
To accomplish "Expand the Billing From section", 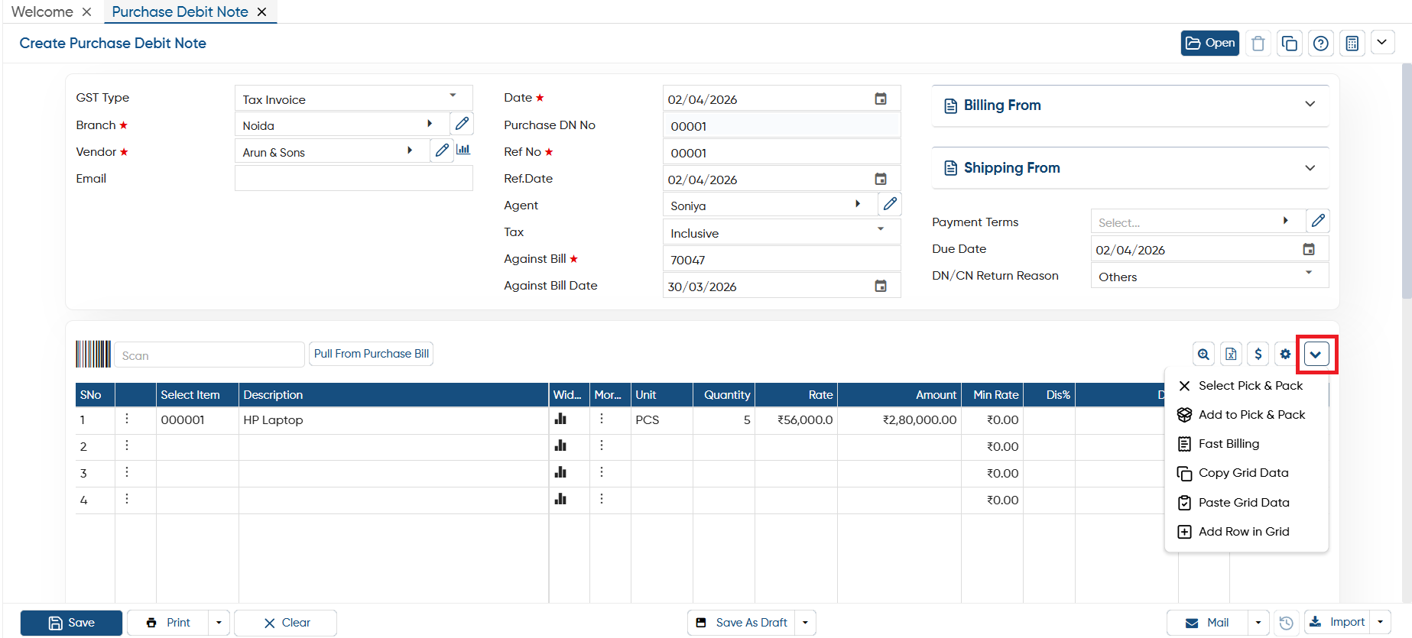I will point(1130,105).
